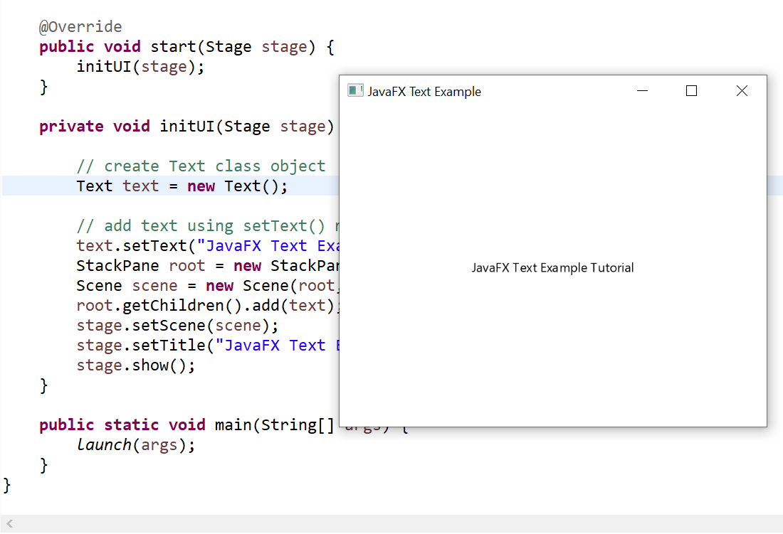
Task: Click the JavaFX window title text
Action: click(x=423, y=91)
